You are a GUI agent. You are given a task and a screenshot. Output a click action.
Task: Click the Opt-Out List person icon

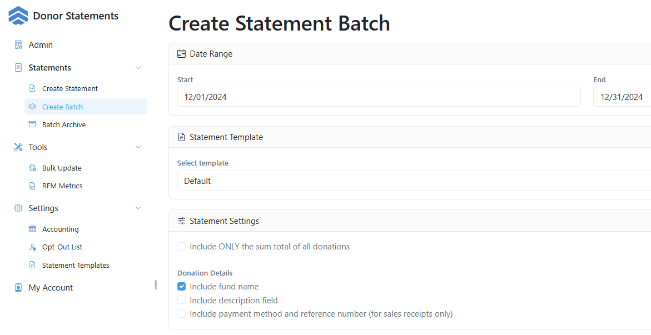coord(33,246)
